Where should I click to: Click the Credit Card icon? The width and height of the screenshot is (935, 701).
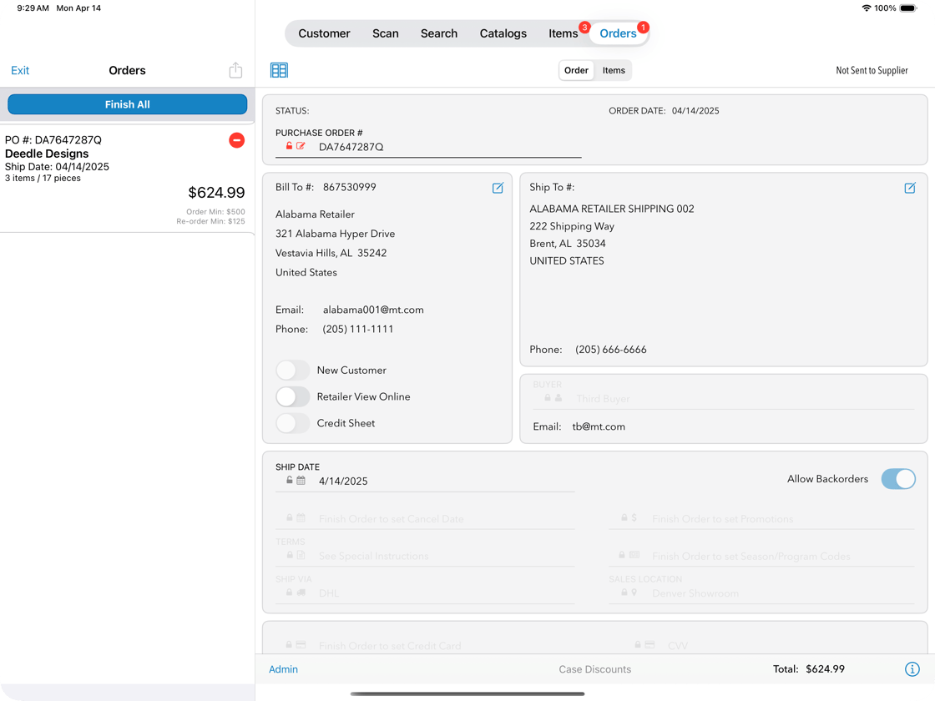click(301, 644)
